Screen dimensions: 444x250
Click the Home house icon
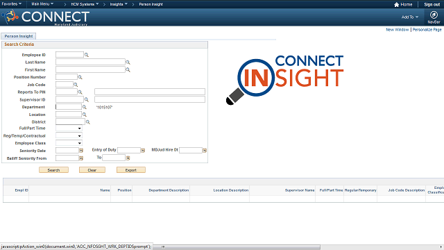(x=396, y=5)
